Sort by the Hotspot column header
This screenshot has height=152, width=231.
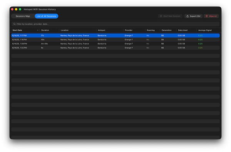pos(102,30)
